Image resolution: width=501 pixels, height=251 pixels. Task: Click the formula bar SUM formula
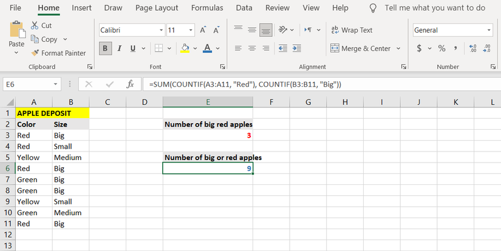(245, 84)
